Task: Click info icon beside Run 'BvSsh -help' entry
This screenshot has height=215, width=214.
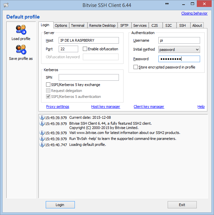Action: [x=42, y=139]
